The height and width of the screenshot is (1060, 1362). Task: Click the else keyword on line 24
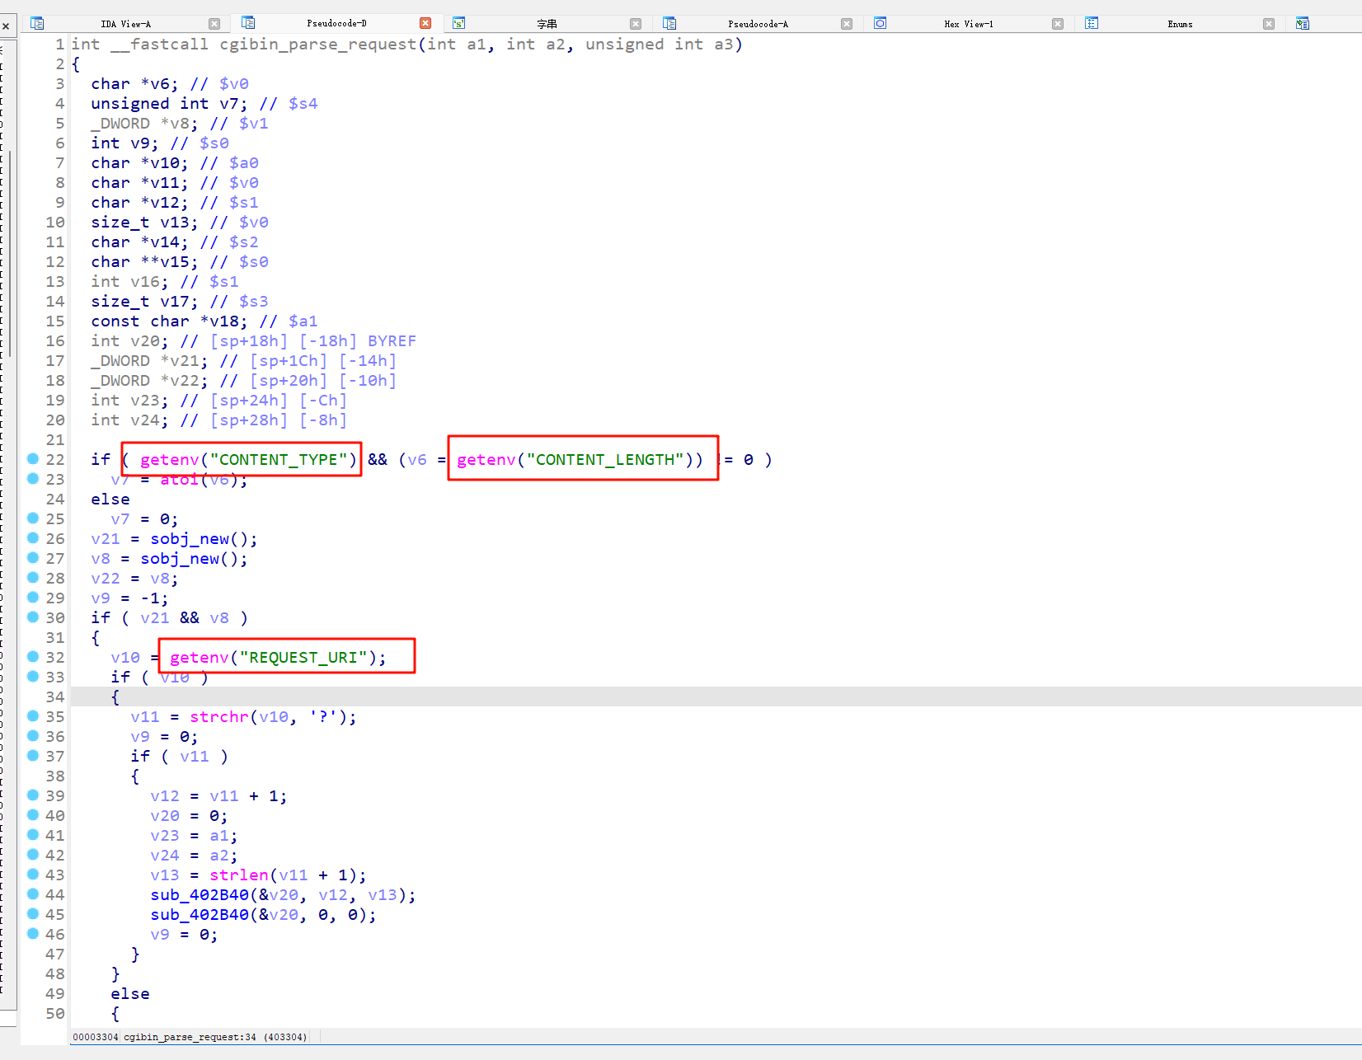110,499
